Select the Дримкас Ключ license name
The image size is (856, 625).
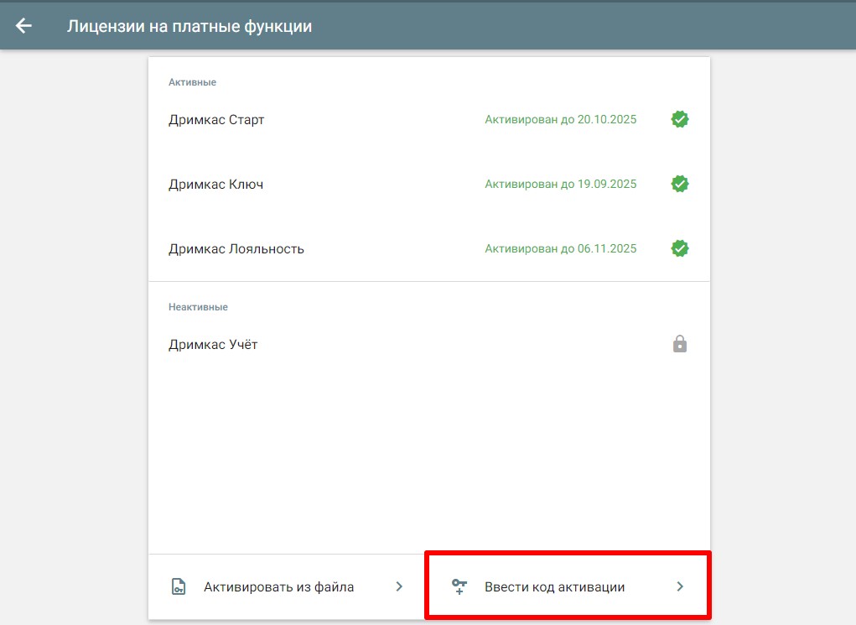point(215,185)
